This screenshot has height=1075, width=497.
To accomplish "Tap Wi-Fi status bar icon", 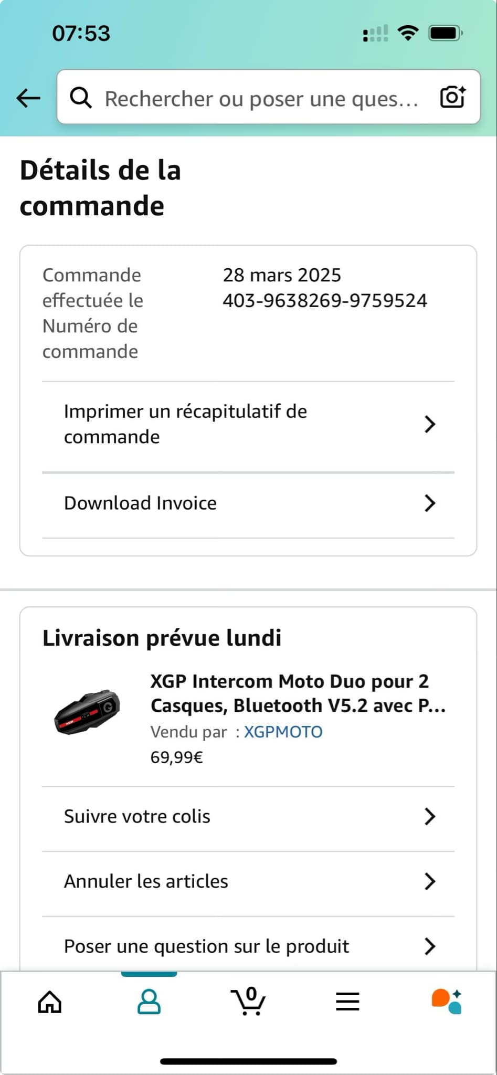I will click(x=408, y=33).
